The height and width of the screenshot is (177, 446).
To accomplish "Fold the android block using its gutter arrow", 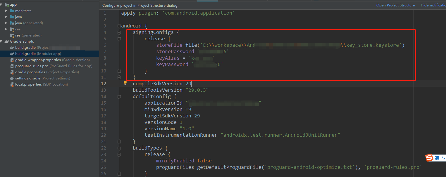I will [119, 25].
